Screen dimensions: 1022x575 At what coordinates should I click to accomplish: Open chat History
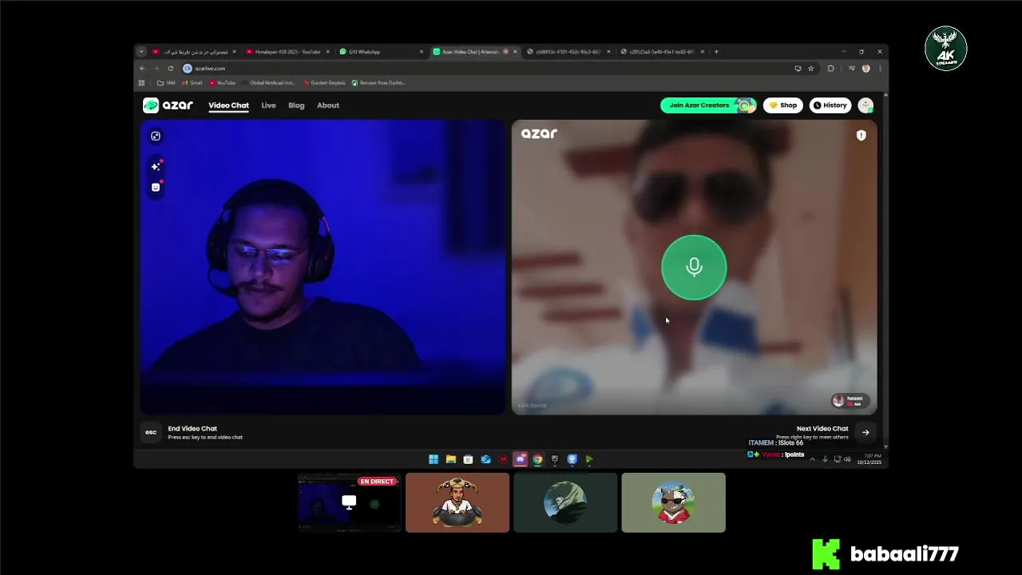click(830, 105)
